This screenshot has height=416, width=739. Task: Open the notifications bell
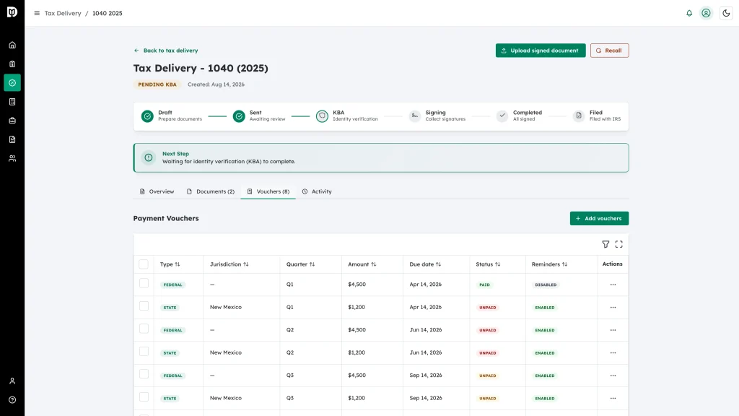(x=689, y=13)
